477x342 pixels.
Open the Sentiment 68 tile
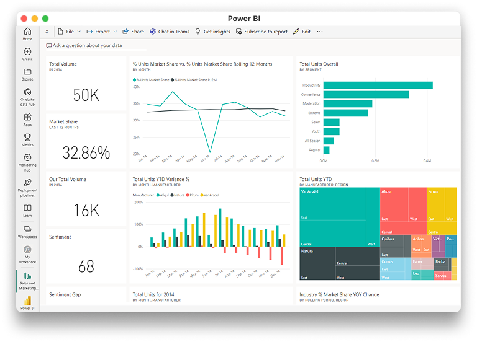click(x=86, y=256)
